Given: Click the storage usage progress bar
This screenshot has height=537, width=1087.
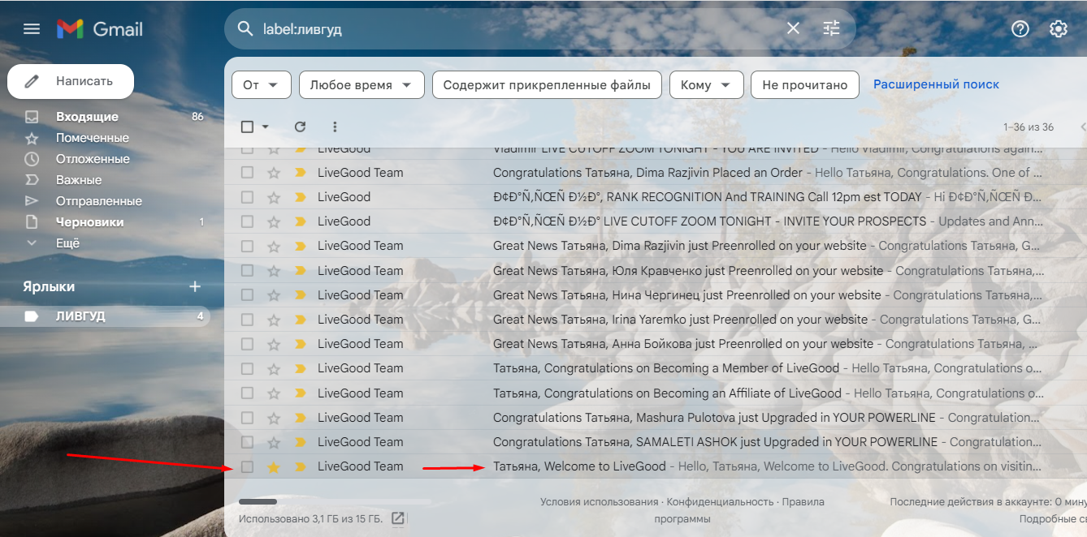Looking at the screenshot, I should click(x=335, y=502).
